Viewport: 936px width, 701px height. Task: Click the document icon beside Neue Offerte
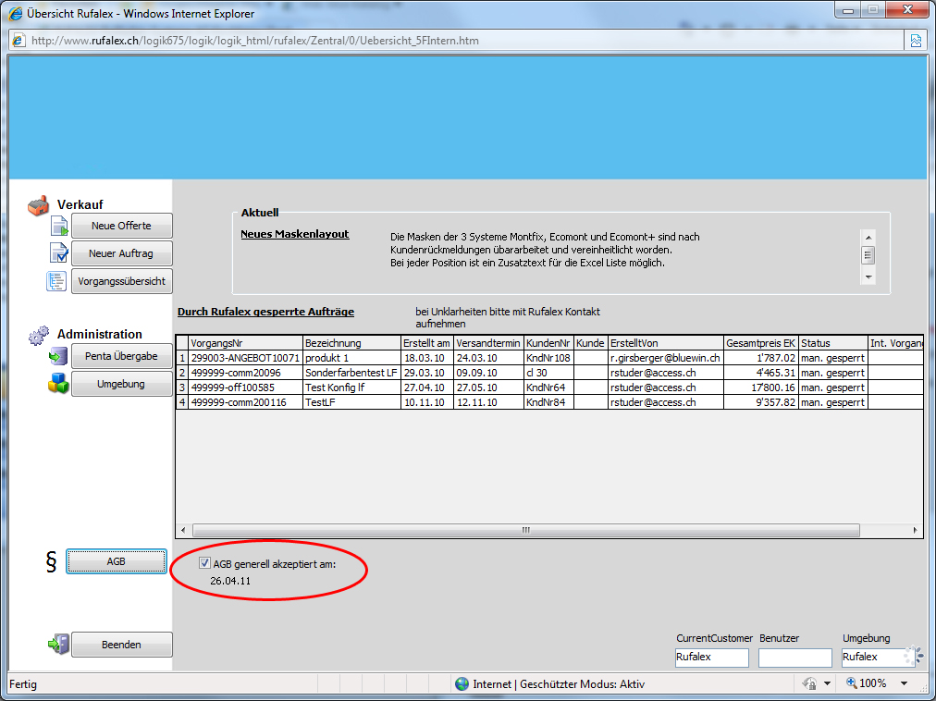59,227
